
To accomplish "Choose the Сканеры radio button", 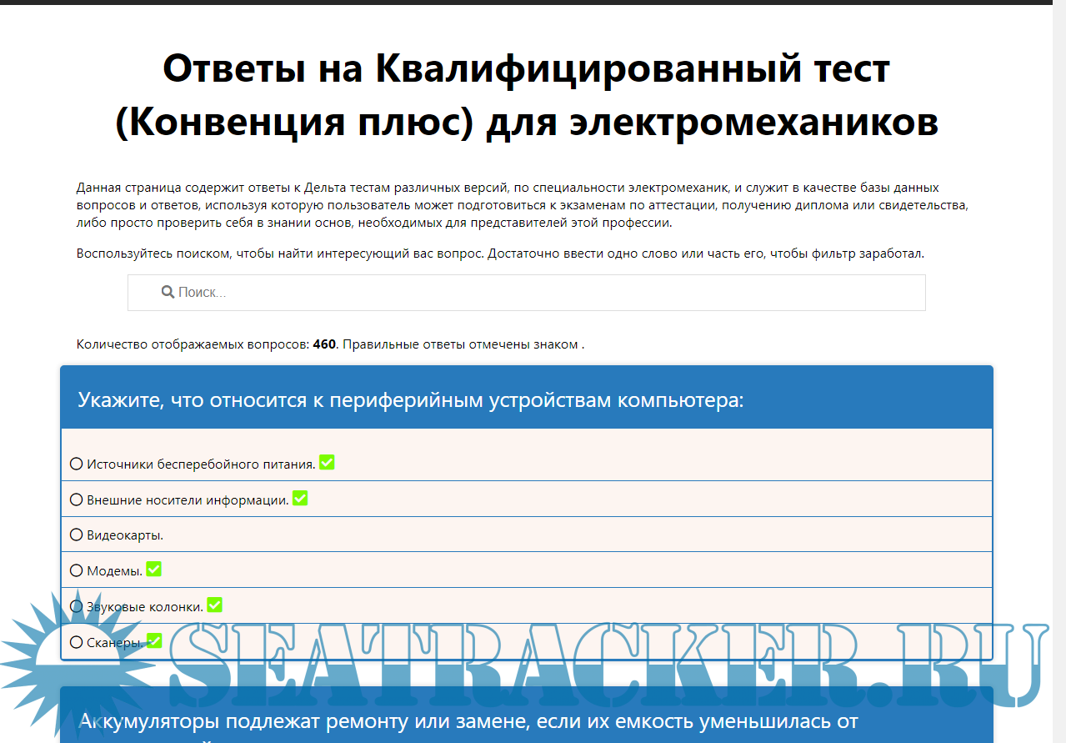I will tap(77, 642).
